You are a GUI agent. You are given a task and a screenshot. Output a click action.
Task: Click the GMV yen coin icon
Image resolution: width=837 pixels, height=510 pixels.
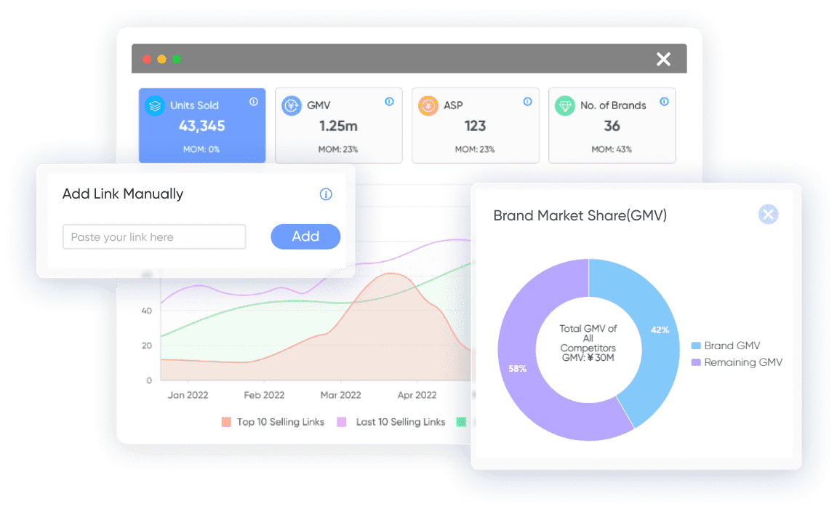click(x=292, y=105)
